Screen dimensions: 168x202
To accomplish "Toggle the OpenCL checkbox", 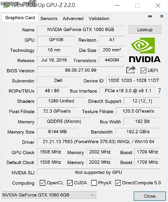I will point(42,183).
